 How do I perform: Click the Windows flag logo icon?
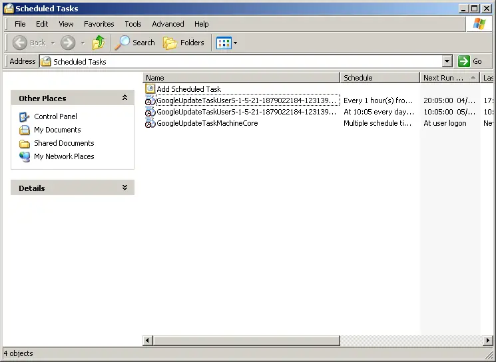479,24
